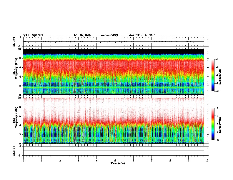Click the "VLF Spectra" plot title
Image resolution: width=233 pixels, height=180 pixels.
click(x=33, y=35)
